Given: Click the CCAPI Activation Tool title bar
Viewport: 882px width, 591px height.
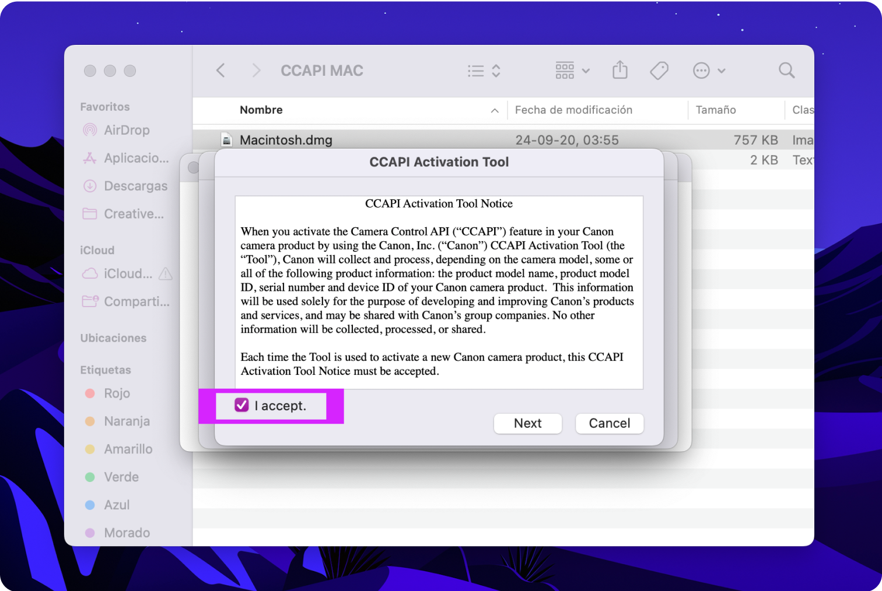Looking at the screenshot, I should (x=439, y=162).
